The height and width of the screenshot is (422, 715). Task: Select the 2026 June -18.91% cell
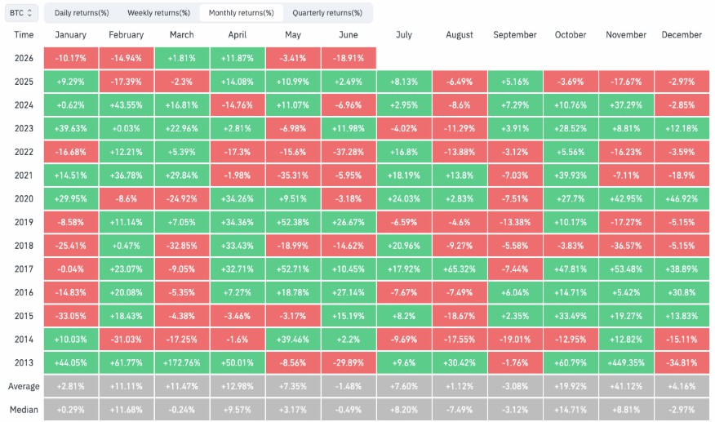click(349, 58)
